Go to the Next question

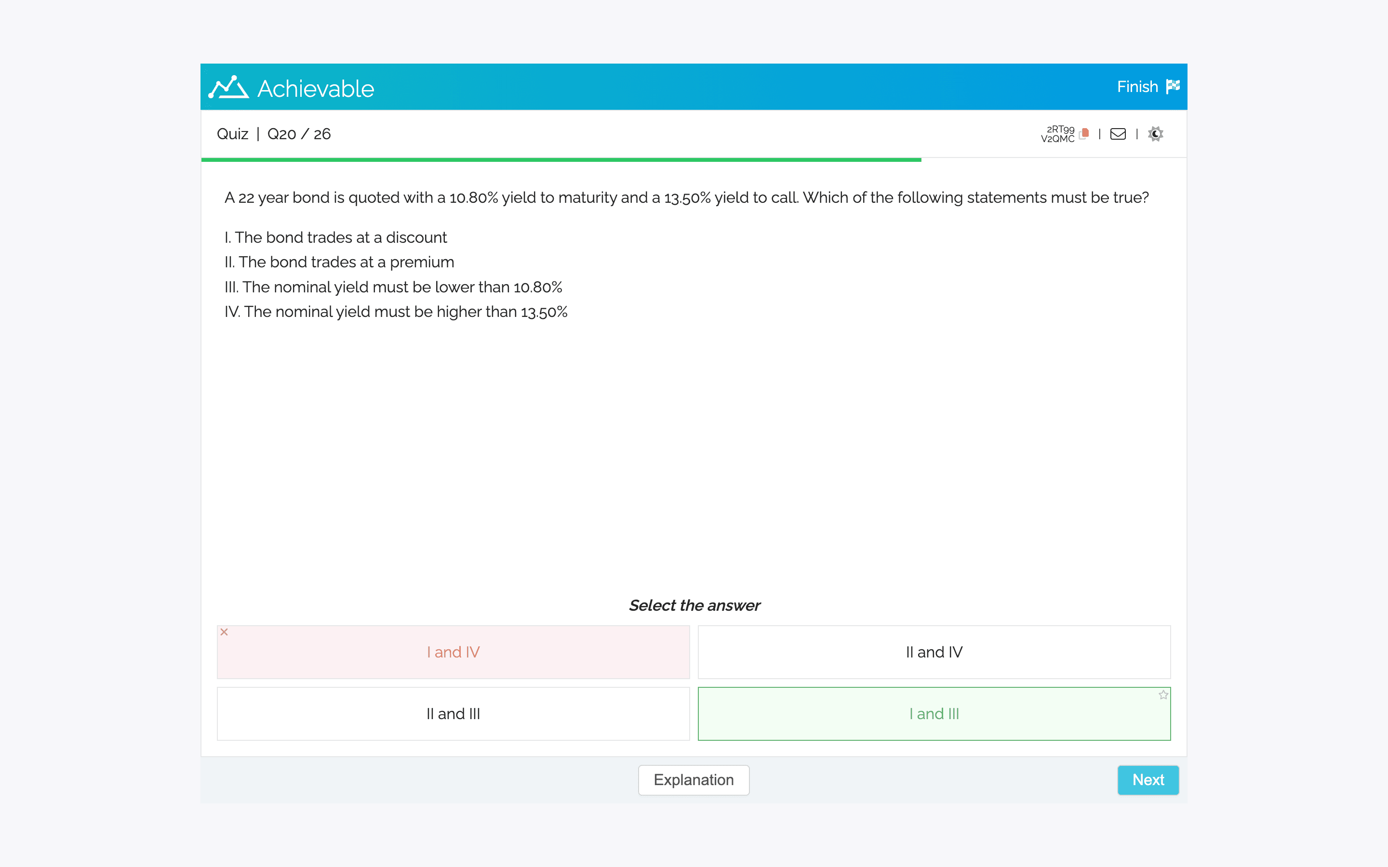[x=1148, y=780]
